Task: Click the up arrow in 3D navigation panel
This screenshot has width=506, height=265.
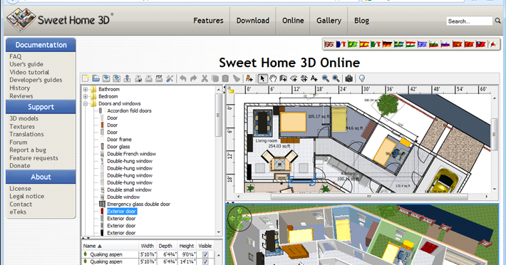Action: pos(239,211)
